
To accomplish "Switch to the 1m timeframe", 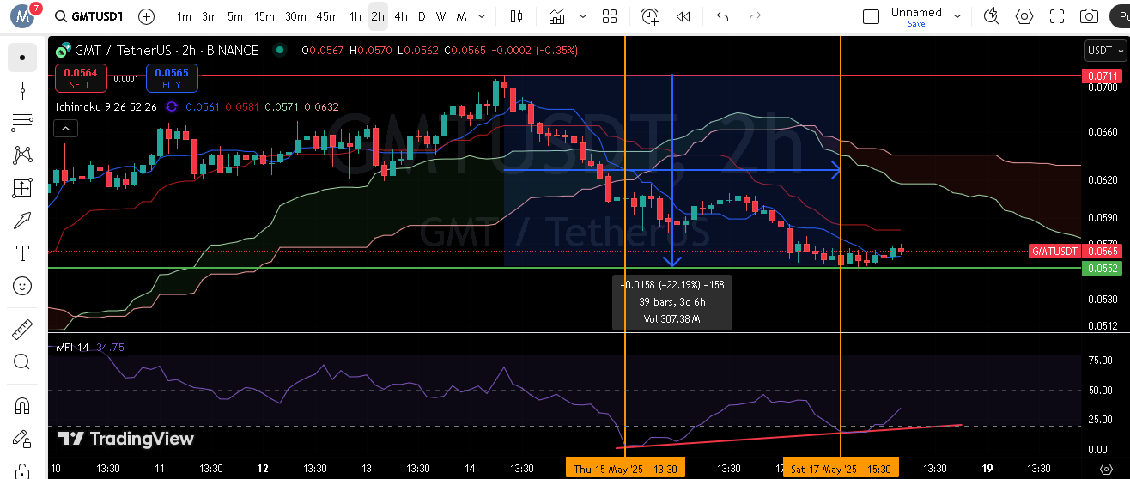I will coord(184,16).
